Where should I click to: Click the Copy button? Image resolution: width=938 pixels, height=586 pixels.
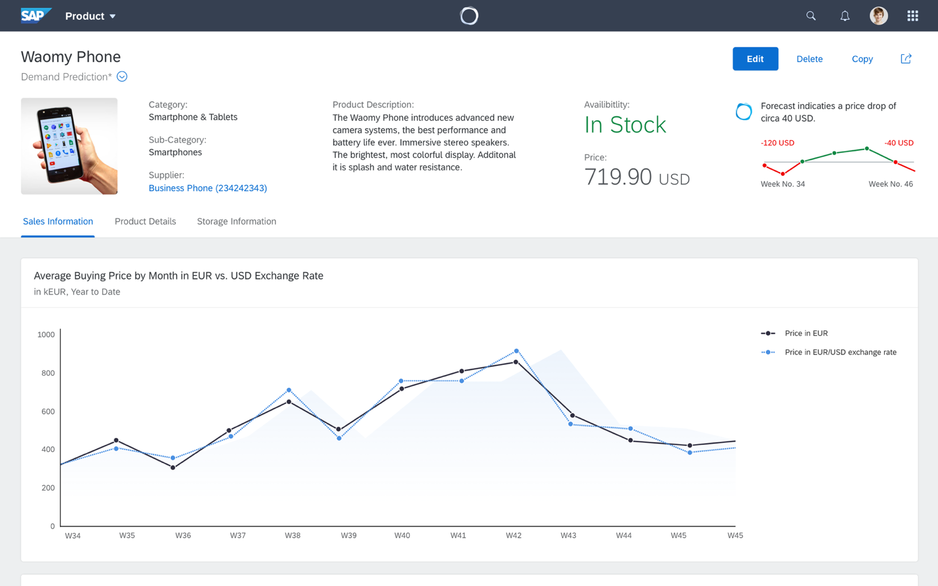click(862, 59)
